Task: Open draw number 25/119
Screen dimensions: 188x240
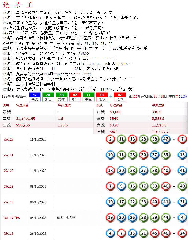Action: pos(8,187)
